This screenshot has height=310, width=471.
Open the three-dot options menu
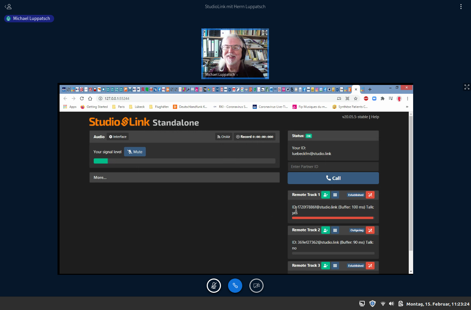pos(461,7)
